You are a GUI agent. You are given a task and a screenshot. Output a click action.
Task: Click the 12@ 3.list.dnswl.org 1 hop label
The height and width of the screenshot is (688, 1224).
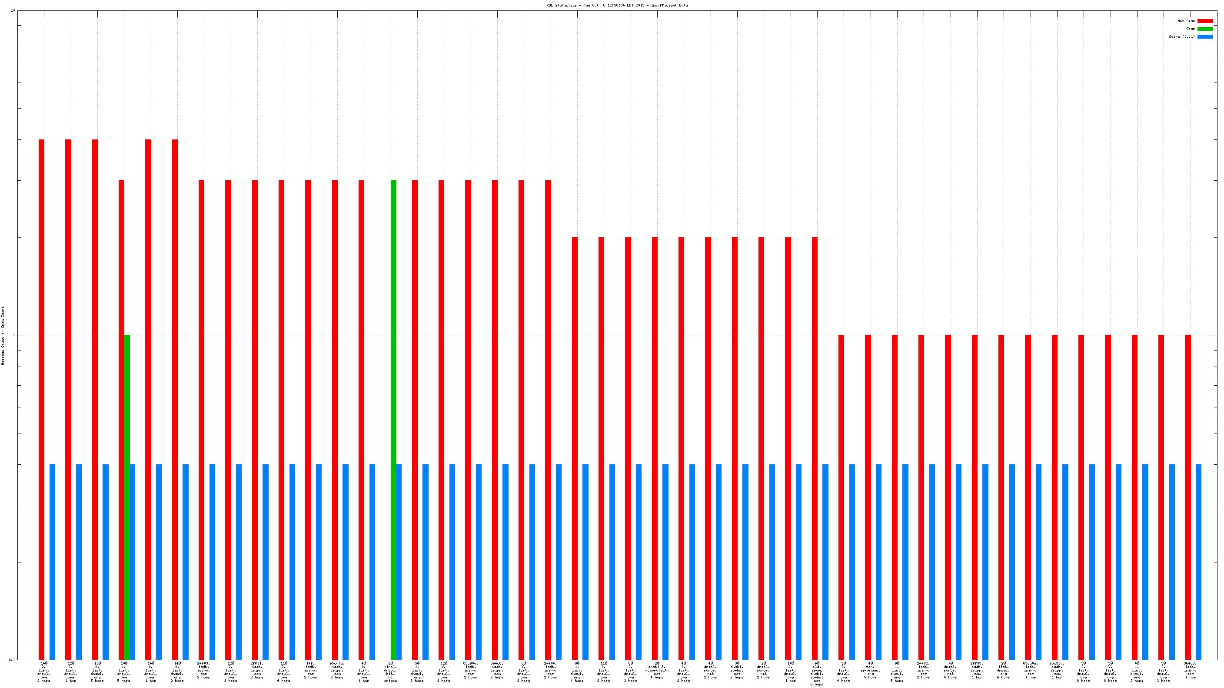[71, 671]
